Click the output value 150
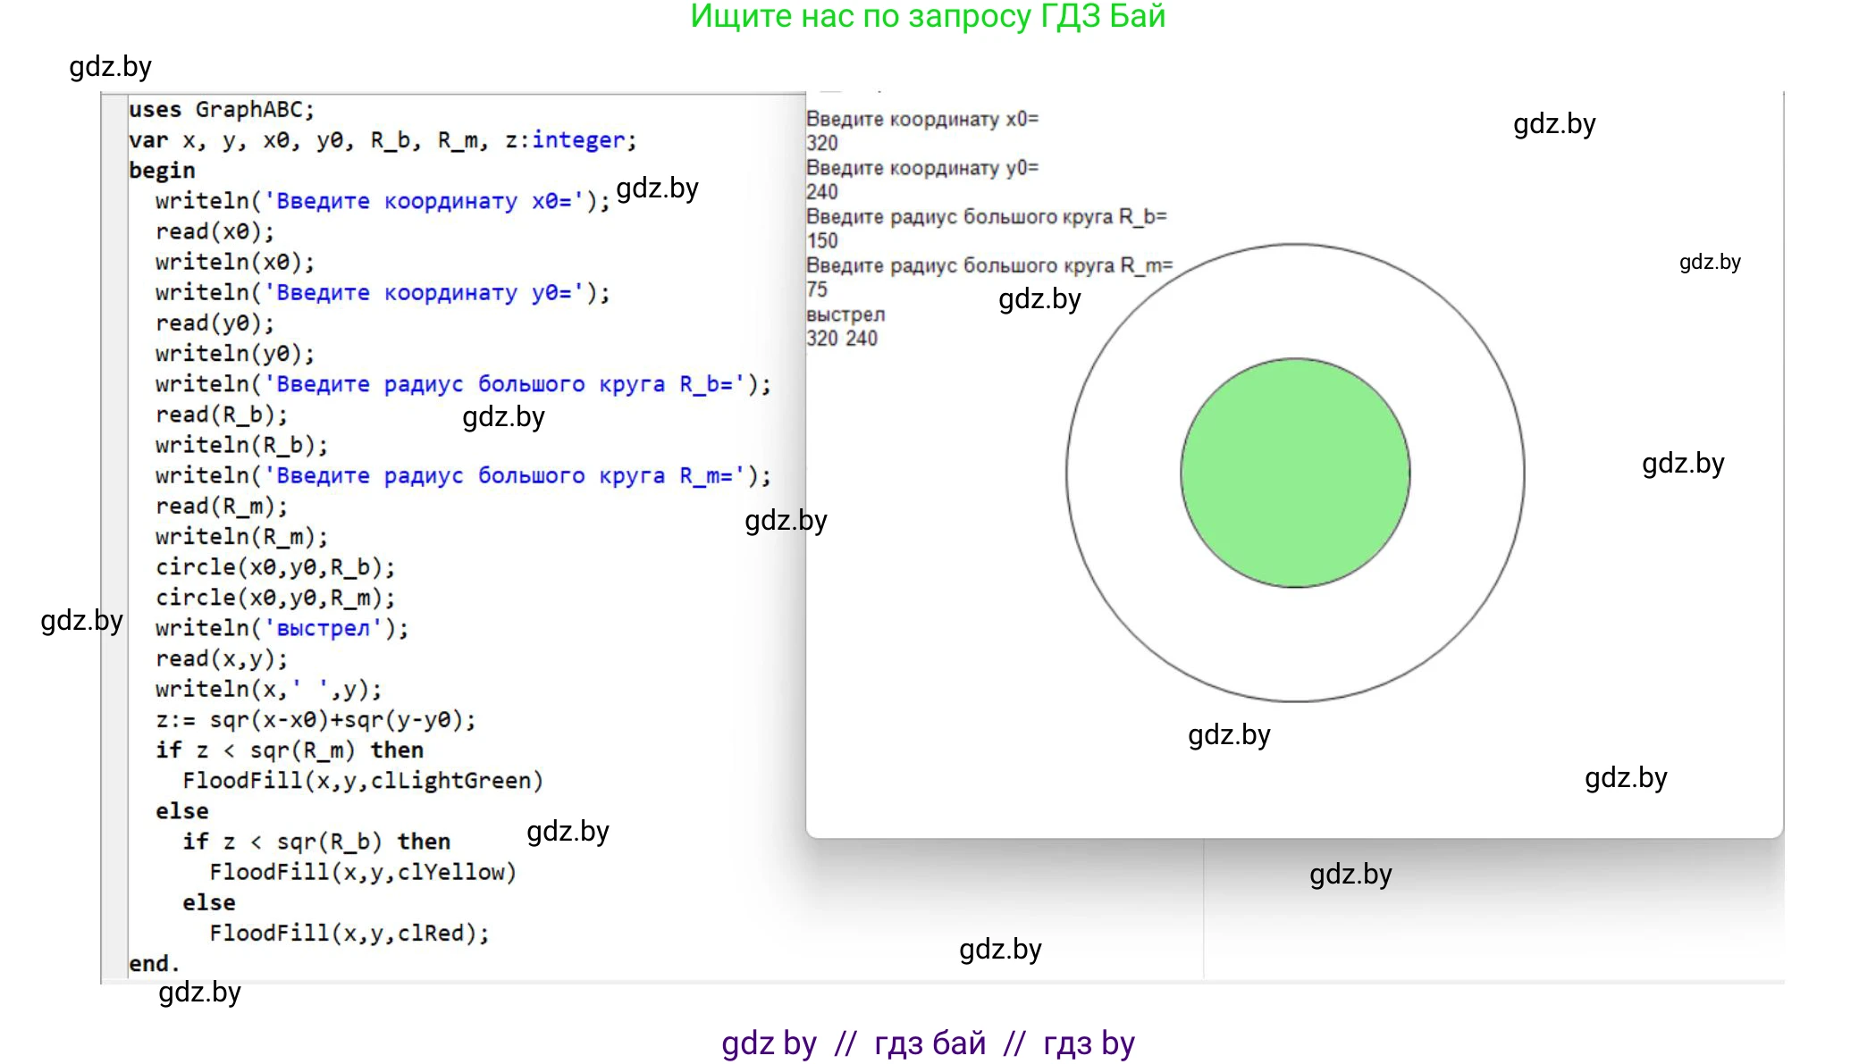The image size is (1859, 1064). click(x=822, y=241)
